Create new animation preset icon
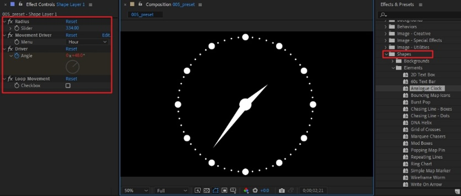 [457, 192]
